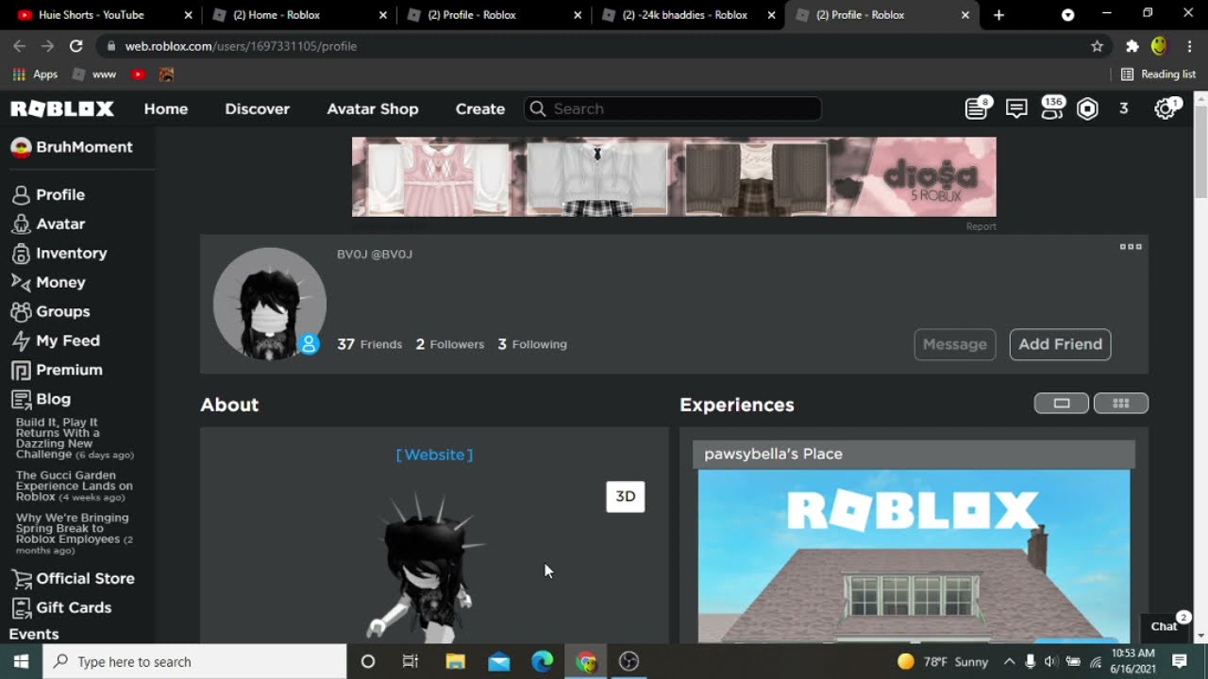Image resolution: width=1208 pixels, height=679 pixels.
Task: View the 2 Followers list
Action: click(x=450, y=344)
